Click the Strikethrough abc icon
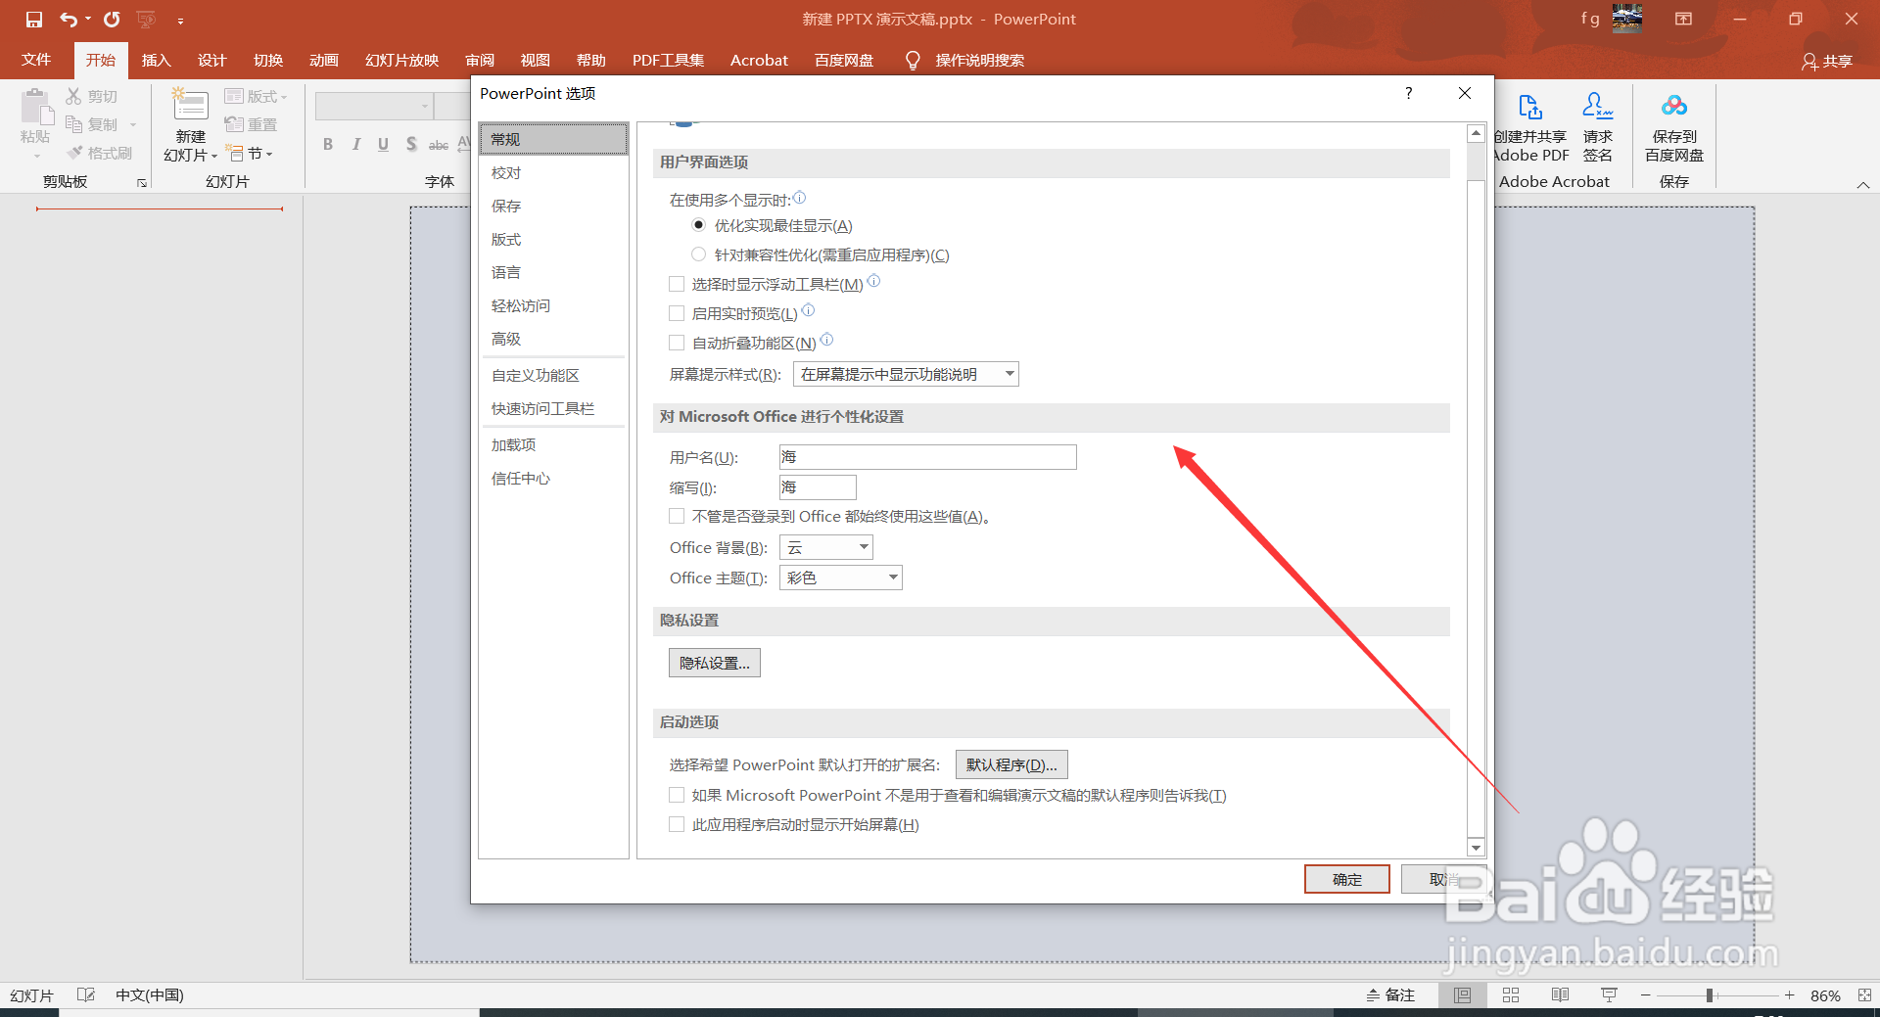The width and height of the screenshot is (1880, 1017). coord(439,145)
